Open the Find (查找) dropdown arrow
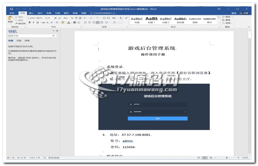This screenshot has width=258, height=166. [232, 17]
